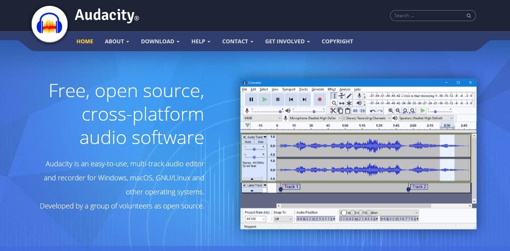Click the Copy icon in edit toolbar
The width and height of the screenshot is (510, 251).
pos(340,111)
